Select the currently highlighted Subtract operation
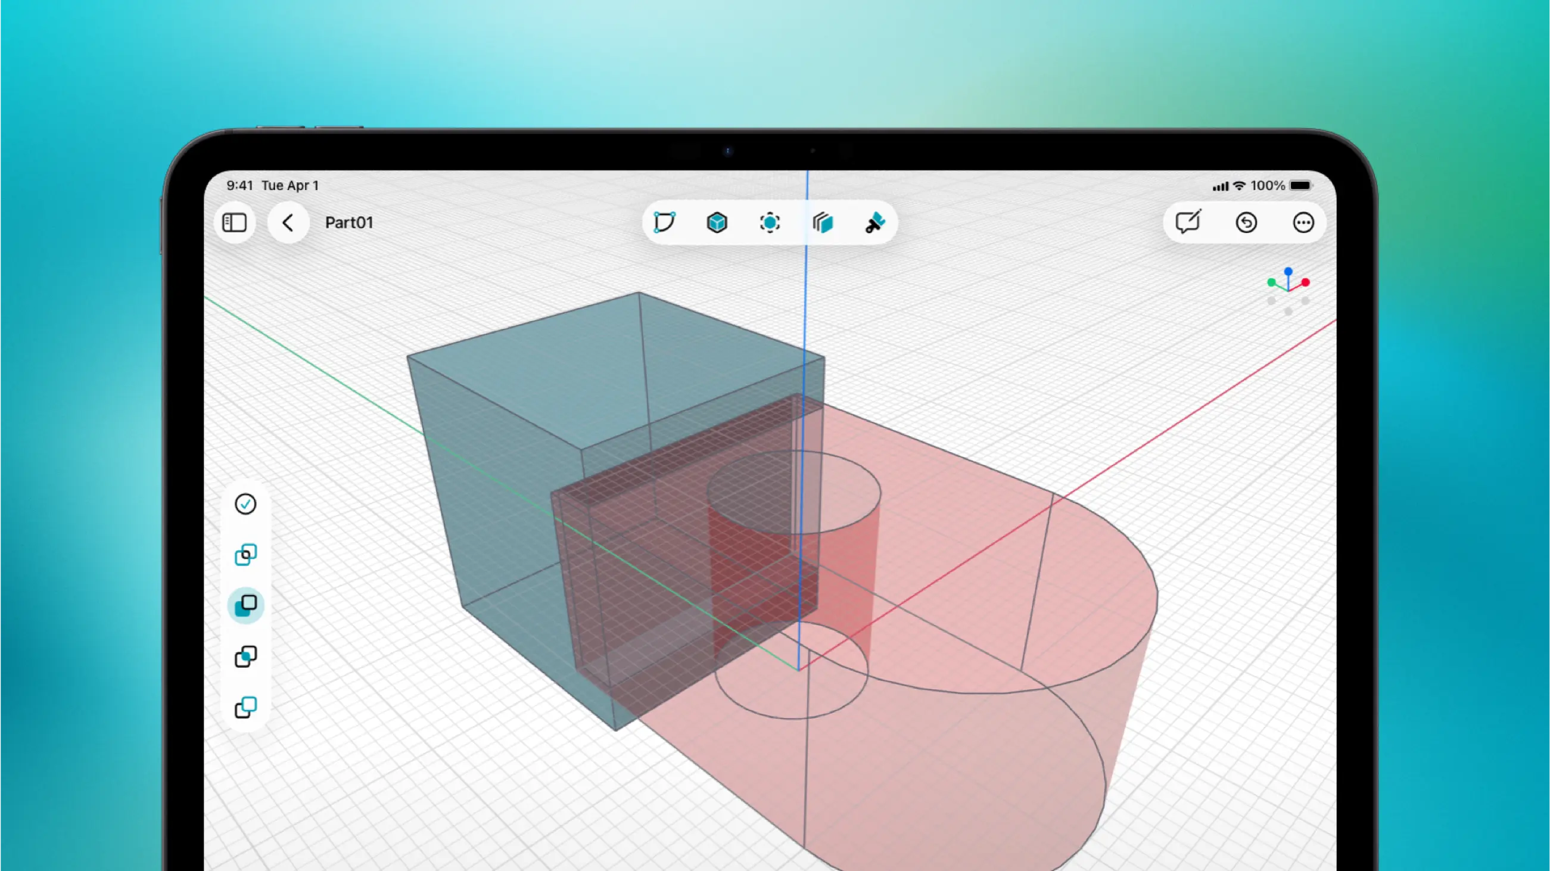1550x871 pixels. [245, 605]
